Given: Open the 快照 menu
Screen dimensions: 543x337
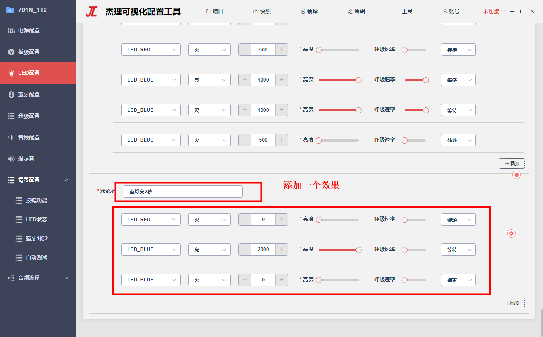Looking at the screenshot, I should [x=262, y=12].
